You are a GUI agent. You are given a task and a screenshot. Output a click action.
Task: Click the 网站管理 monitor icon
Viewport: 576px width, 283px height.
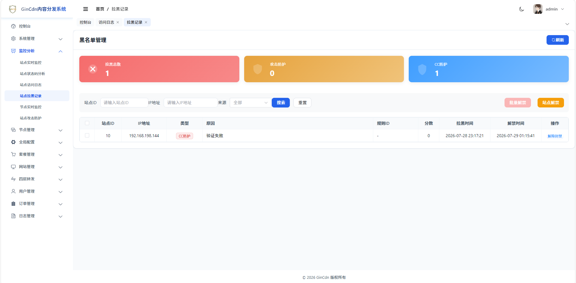click(x=13, y=167)
